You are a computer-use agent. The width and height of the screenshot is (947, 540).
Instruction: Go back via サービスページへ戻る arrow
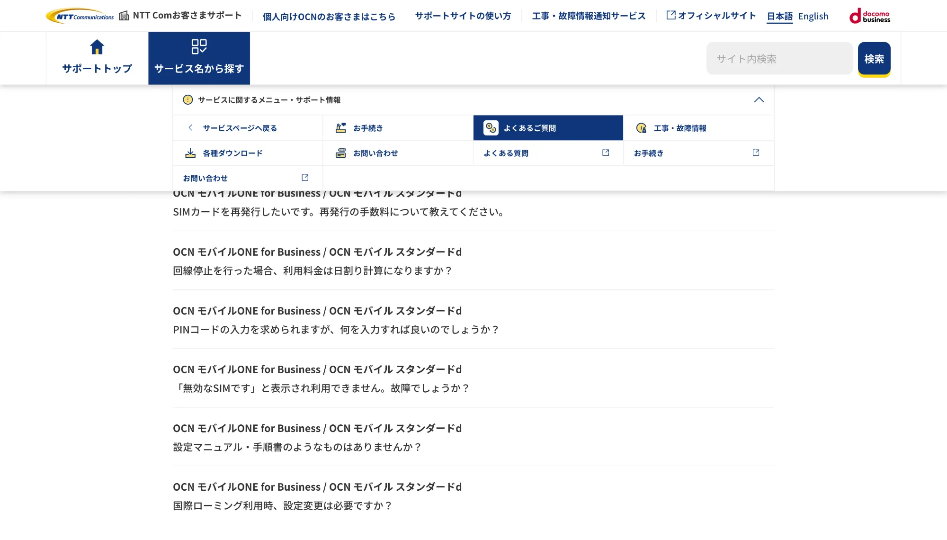tap(190, 128)
